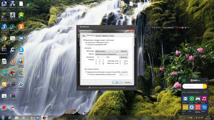Click the Cancel button in settings dialog
This screenshot has height=120, width=214.
(127, 82)
